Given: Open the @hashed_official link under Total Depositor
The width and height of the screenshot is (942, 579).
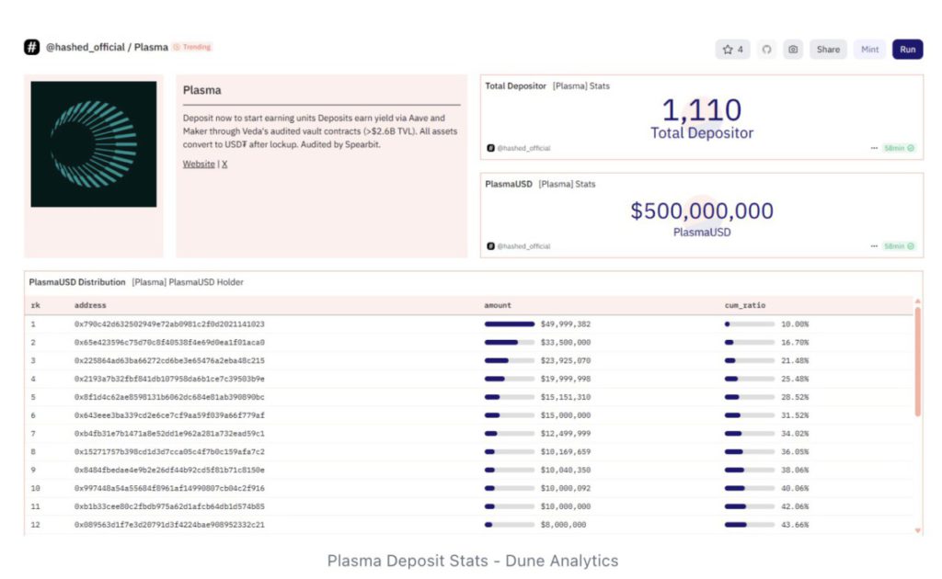Looking at the screenshot, I should coord(523,148).
